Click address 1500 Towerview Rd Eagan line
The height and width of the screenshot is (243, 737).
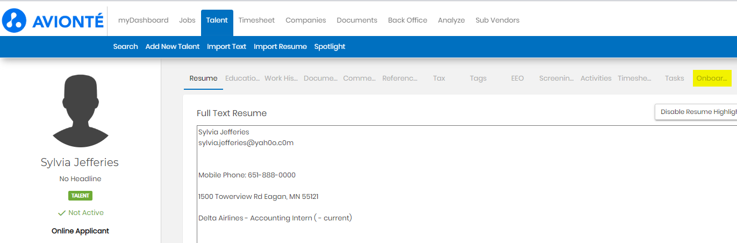(x=258, y=197)
